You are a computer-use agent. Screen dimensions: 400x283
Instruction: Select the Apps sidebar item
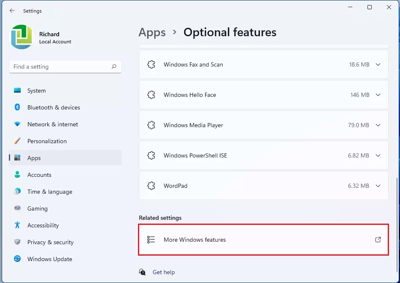click(65, 158)
